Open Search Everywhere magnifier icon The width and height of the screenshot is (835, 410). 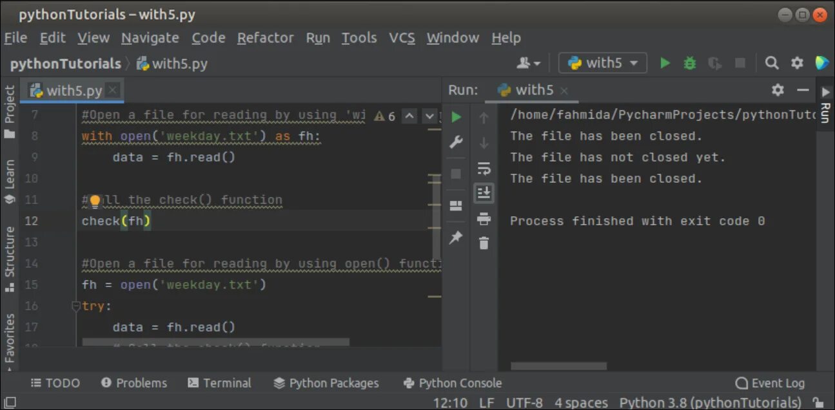771,63
